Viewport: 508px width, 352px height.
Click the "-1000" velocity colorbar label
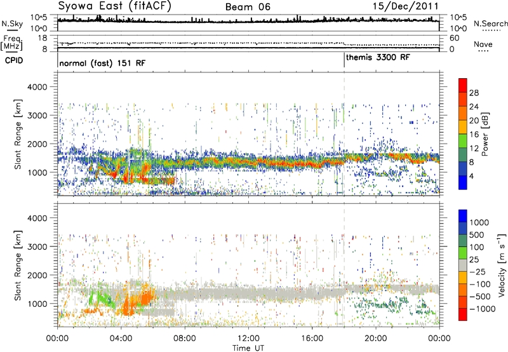click(x=482, y=309)
